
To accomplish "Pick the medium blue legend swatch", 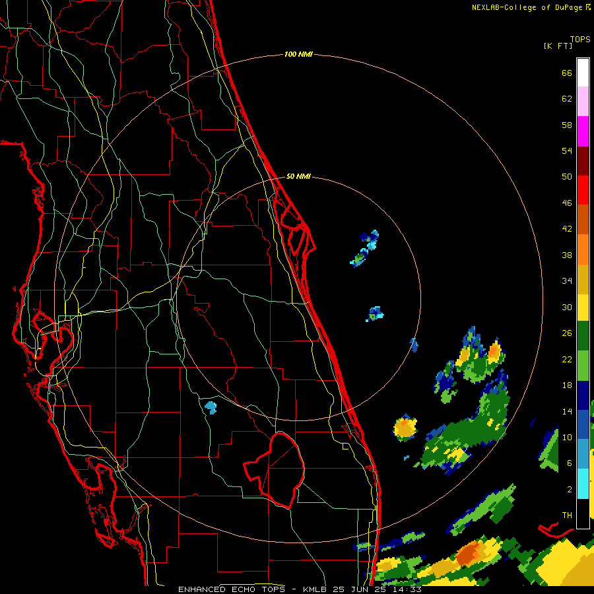I will (x=583, y=424).
